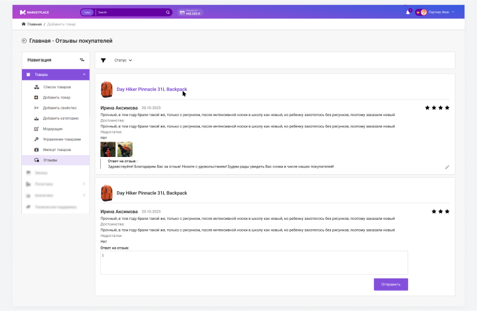Select Добавить товар in the sidebar

(x=56, y=97)
